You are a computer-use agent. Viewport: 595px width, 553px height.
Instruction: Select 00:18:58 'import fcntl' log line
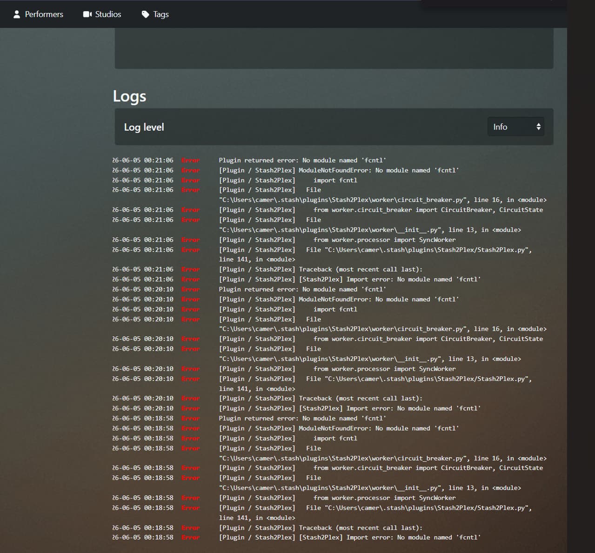point(288,438)
